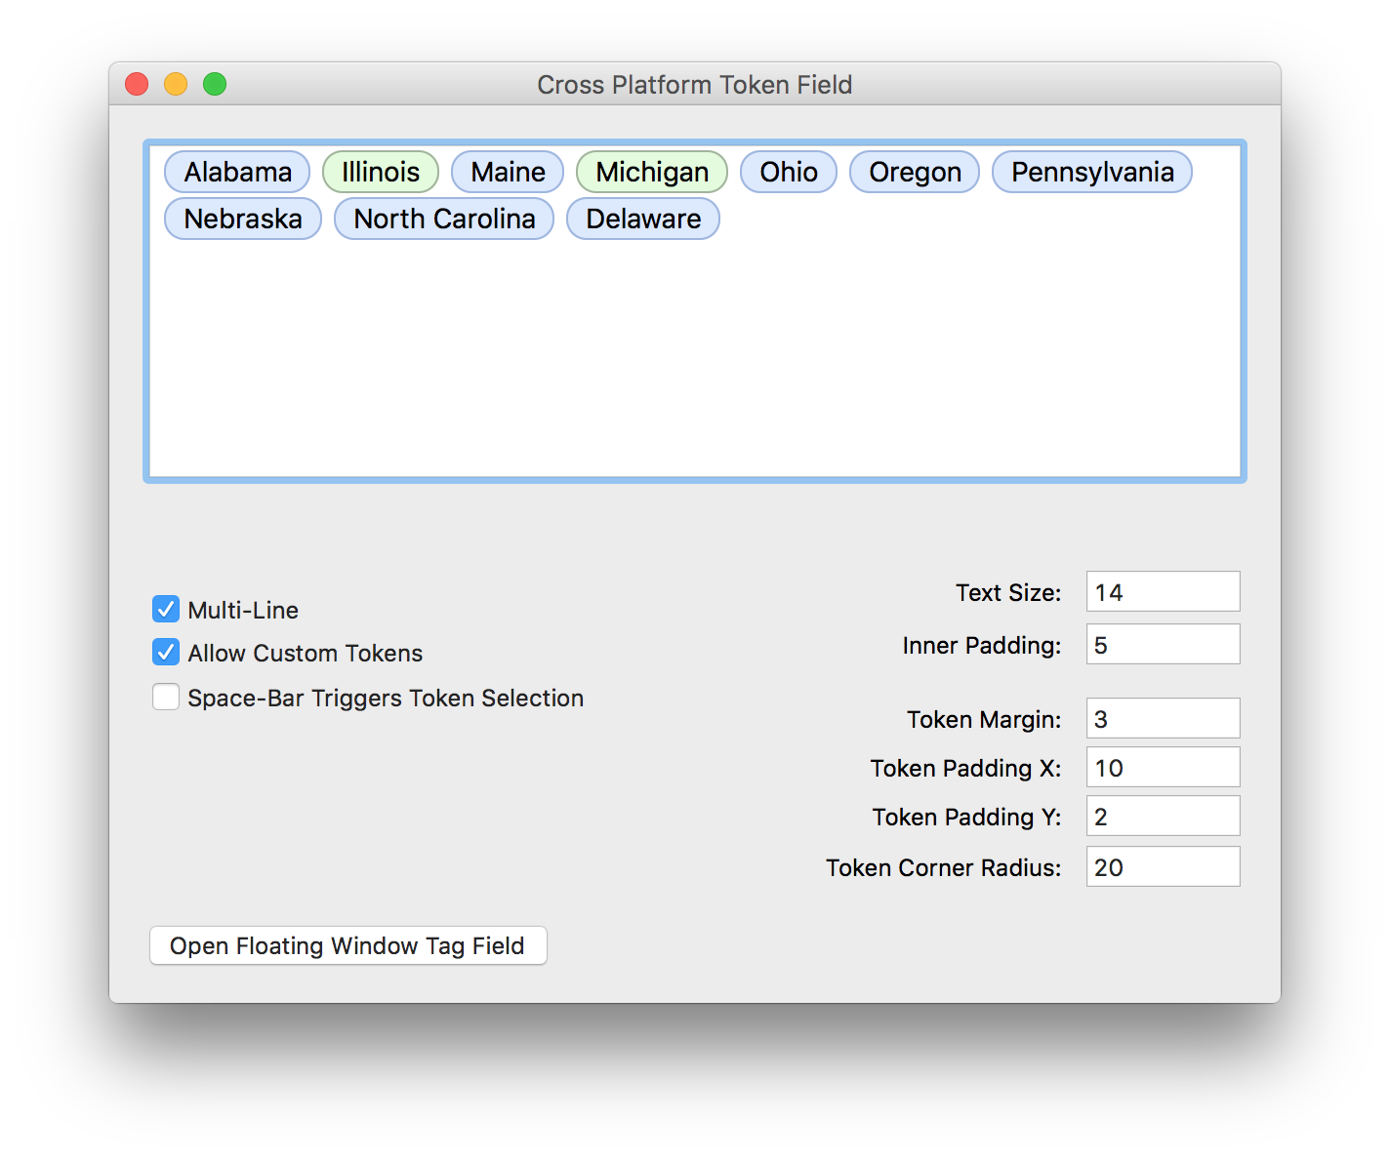This screenshot has width=1390, height=1159.
Task: Select the Delaware token
Action: [643, 219]
